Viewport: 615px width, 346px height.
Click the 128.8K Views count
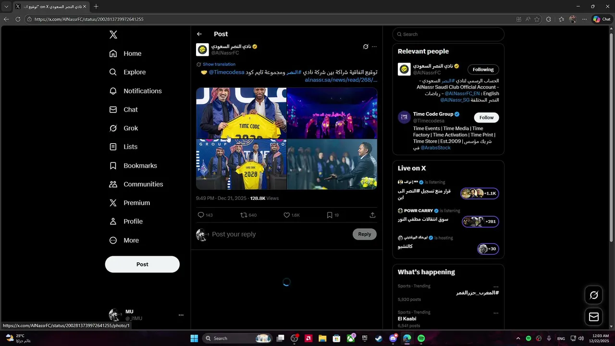[264, 198]
